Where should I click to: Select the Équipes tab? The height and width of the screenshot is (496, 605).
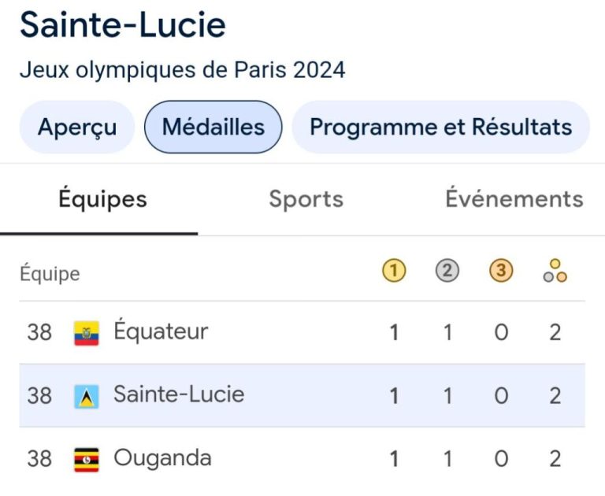click(x=102, y=199)
